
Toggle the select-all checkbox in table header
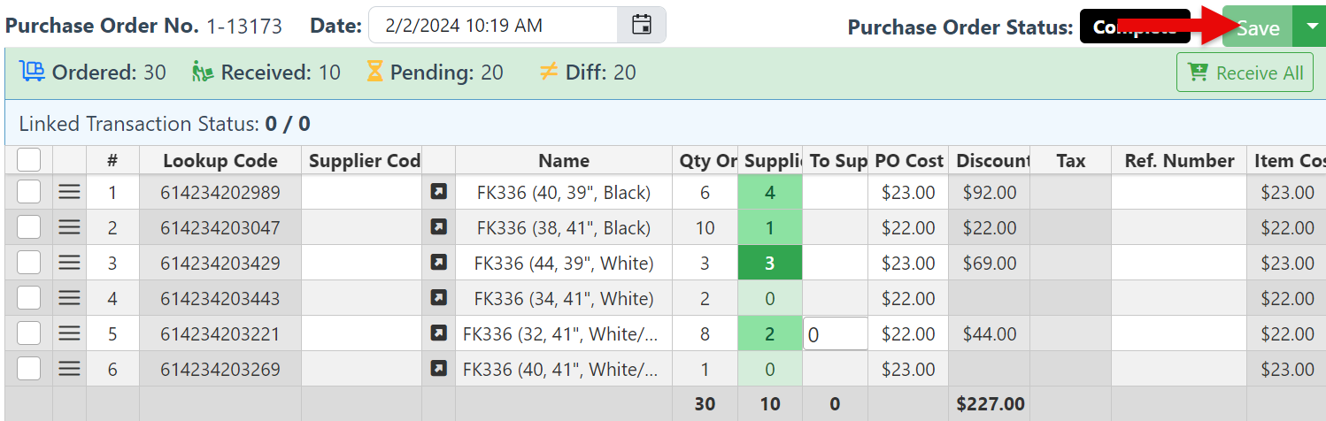pyautogui.click(x=29, y=160)
